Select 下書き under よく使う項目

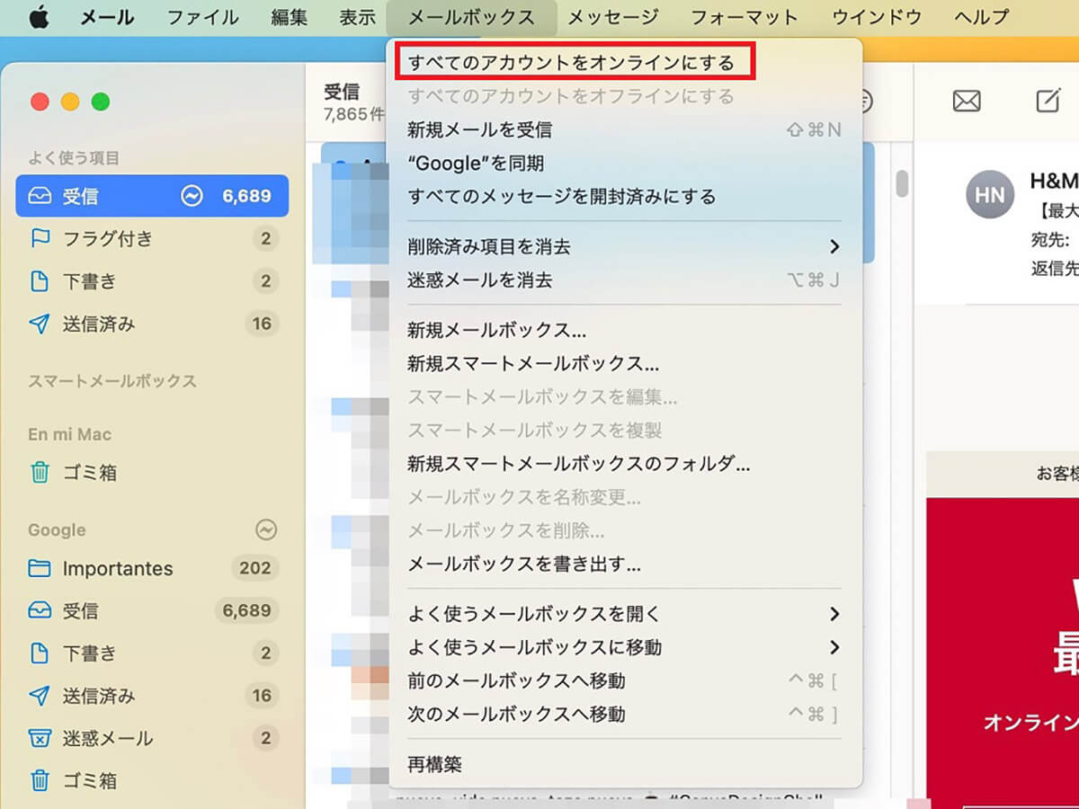pos(152,281)
